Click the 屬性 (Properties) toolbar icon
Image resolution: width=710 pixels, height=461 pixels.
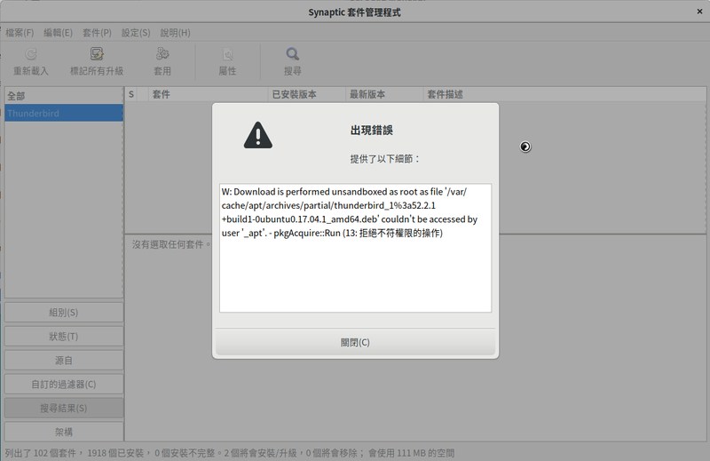[x=227, y=54]
